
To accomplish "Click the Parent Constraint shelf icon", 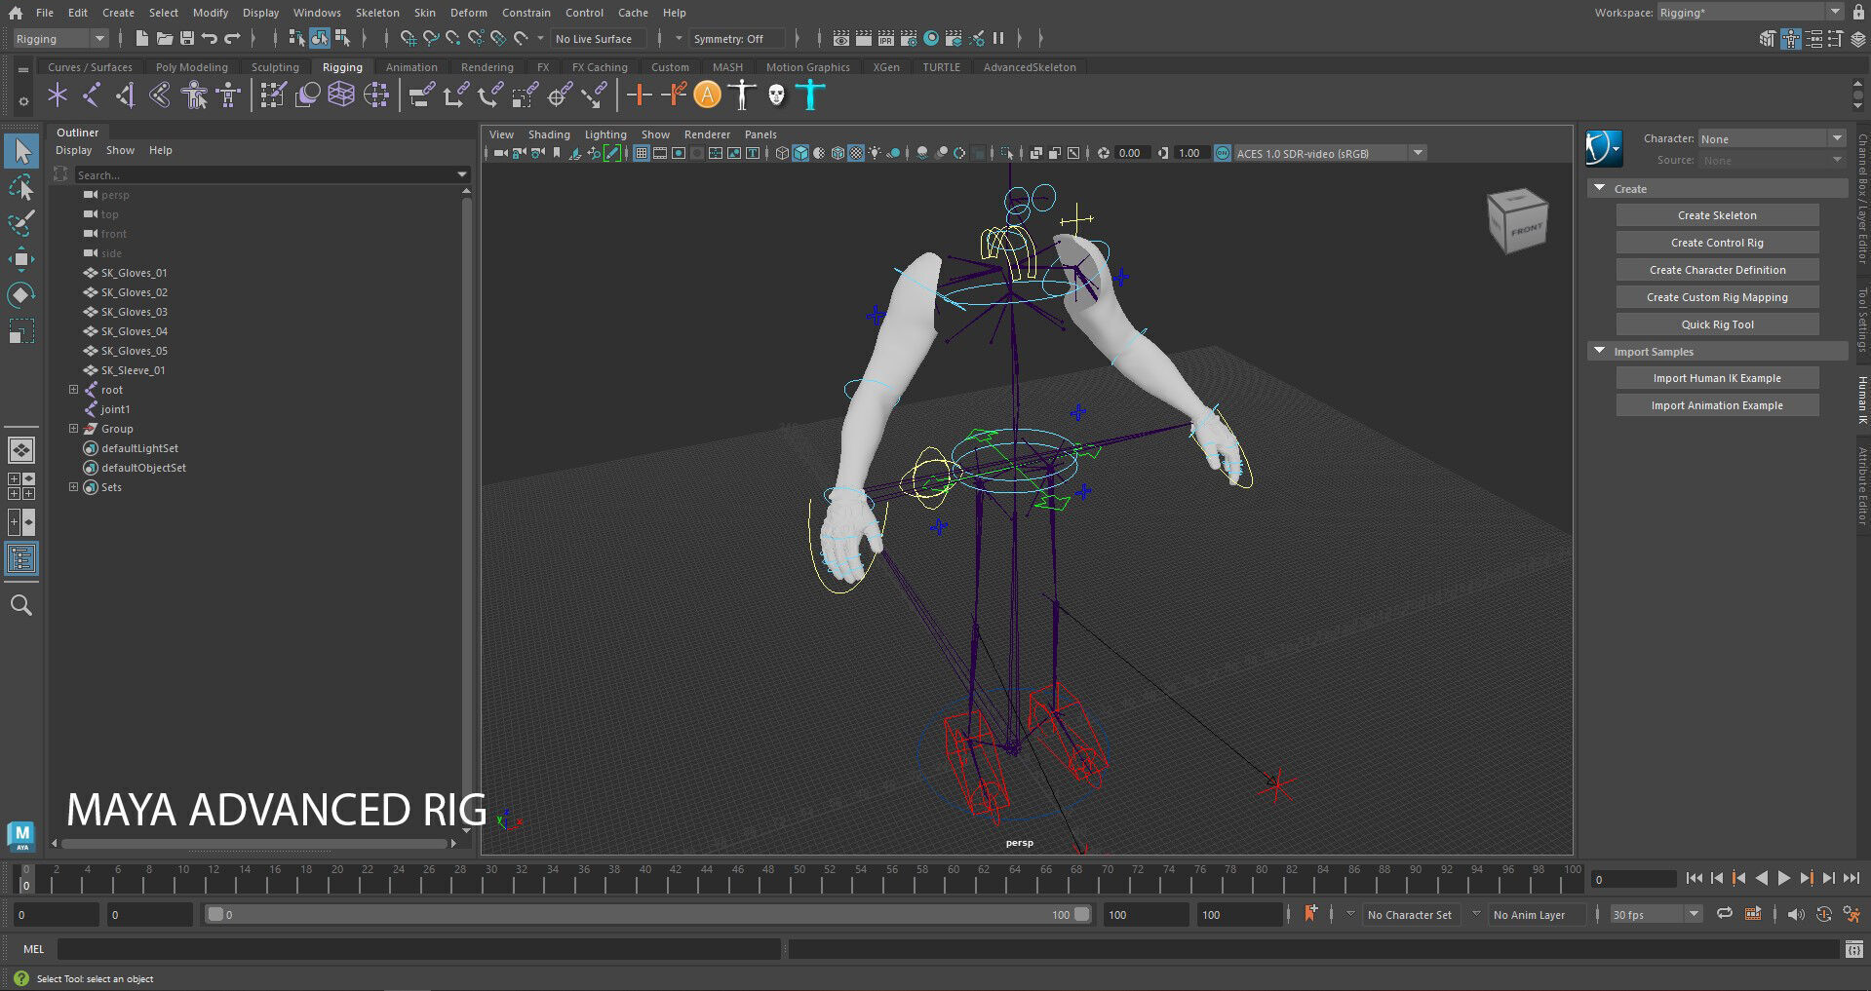I will 421,95.
